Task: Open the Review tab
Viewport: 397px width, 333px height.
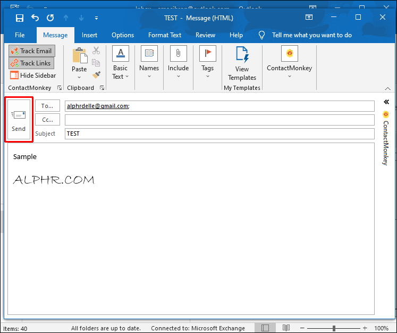Action: (205, 35)
